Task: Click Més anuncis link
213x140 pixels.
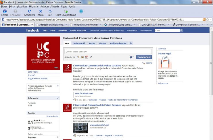Action: 163,83
